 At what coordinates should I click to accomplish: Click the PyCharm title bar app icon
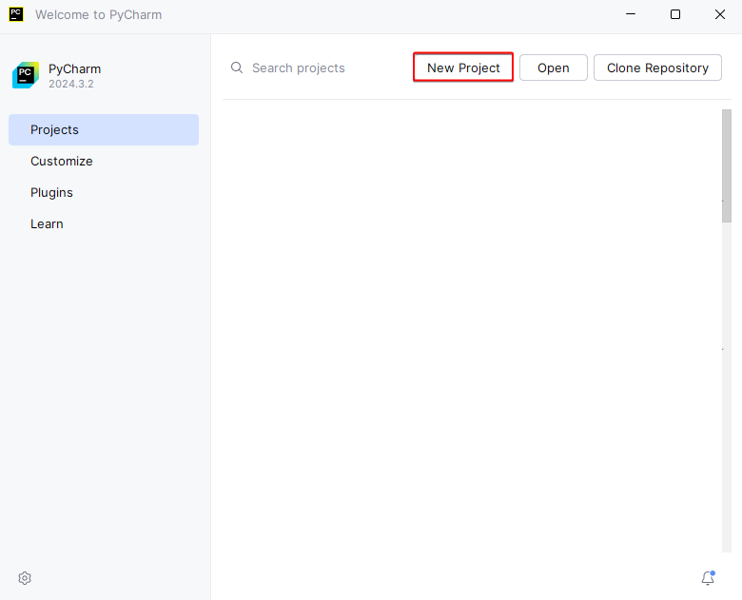point(16,14)
